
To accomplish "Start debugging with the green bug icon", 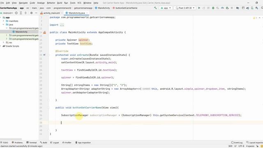I will 213,8.
